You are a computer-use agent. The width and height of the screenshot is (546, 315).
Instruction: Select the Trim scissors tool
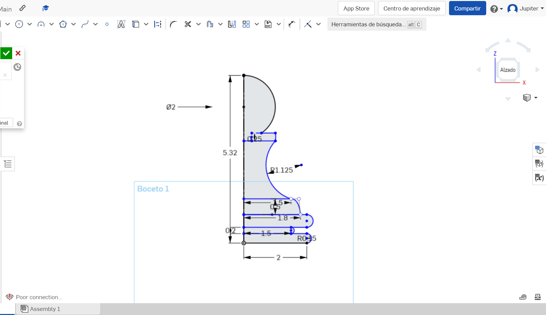[x=188, y=24]
